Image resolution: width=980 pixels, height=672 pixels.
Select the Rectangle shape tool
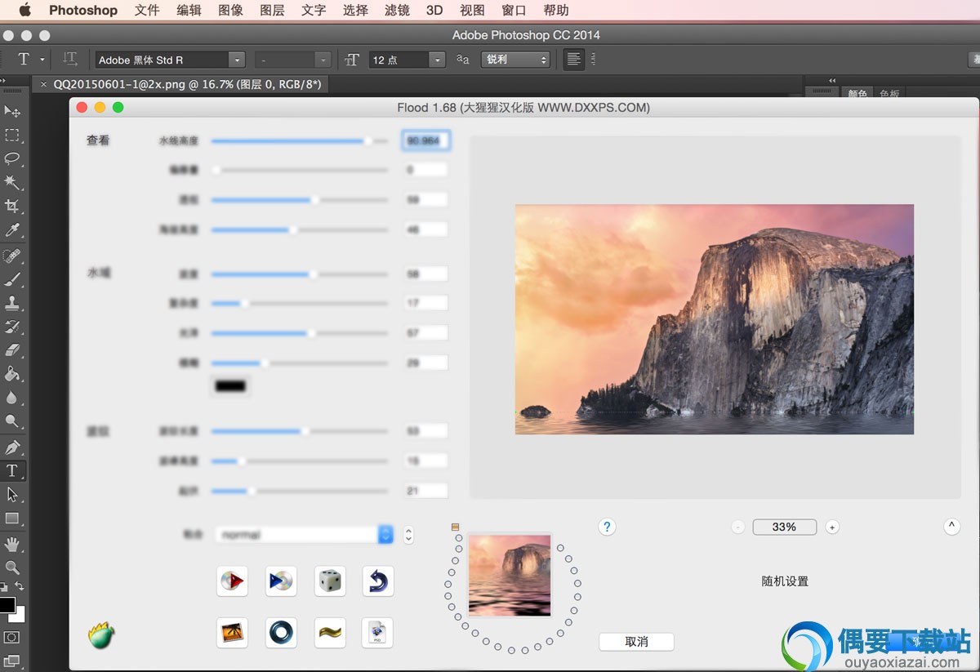12,518
